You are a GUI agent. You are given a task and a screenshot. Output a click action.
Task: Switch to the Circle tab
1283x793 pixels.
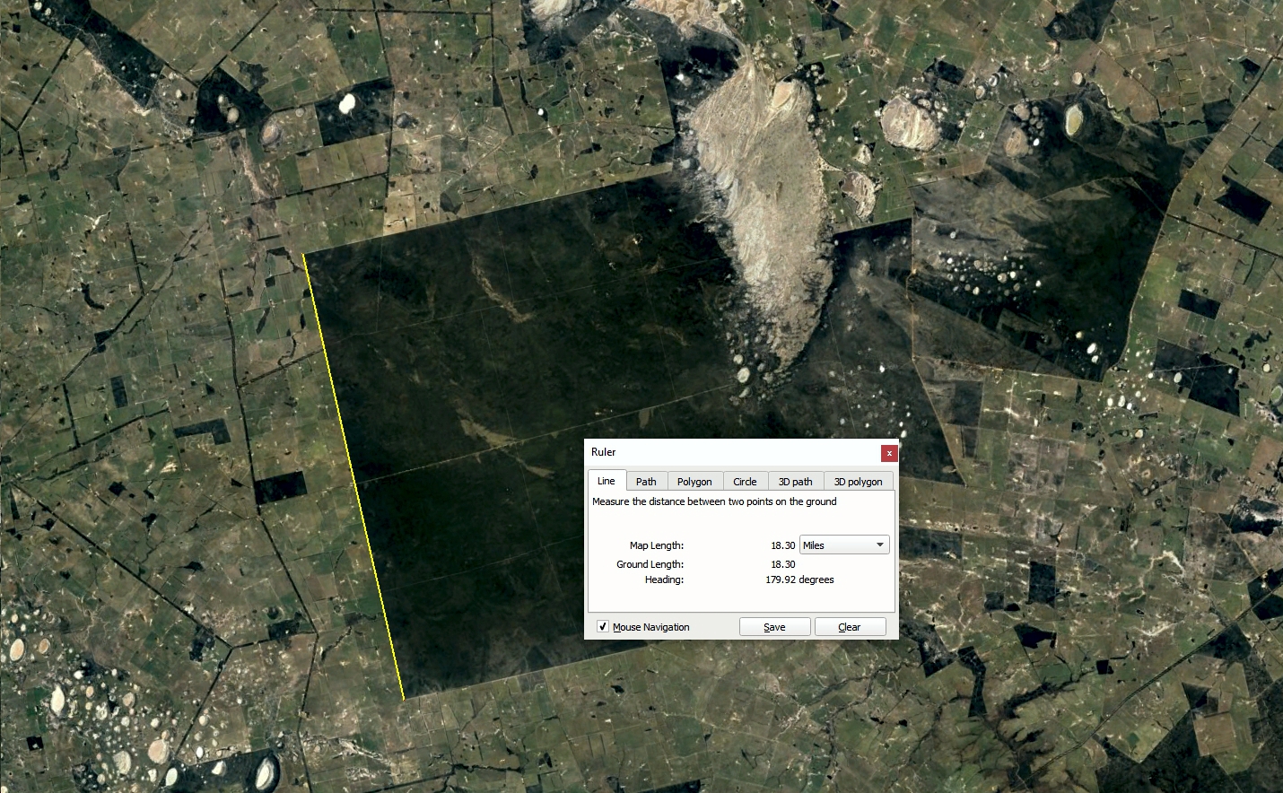[745, 482]
